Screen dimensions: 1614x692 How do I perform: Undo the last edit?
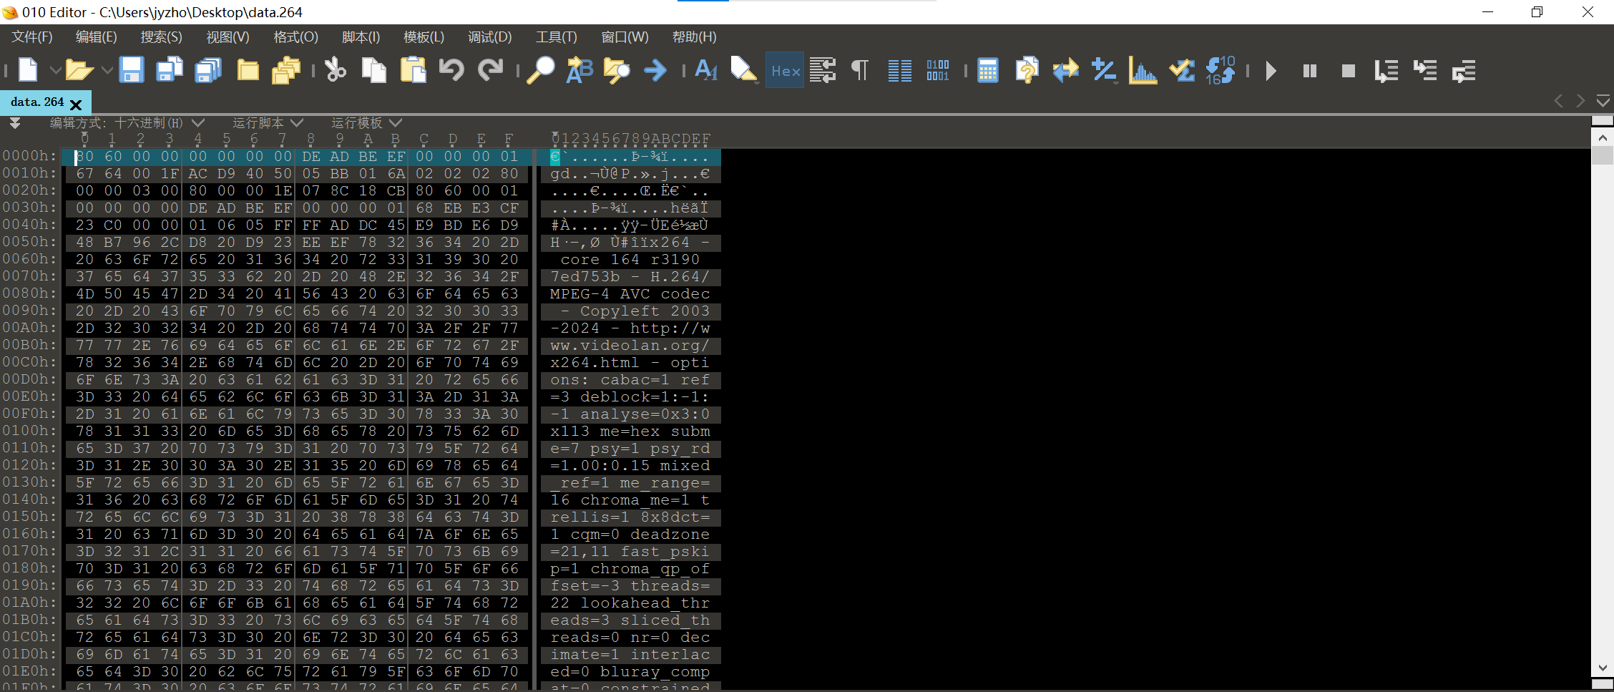click(x=451, y=70)
